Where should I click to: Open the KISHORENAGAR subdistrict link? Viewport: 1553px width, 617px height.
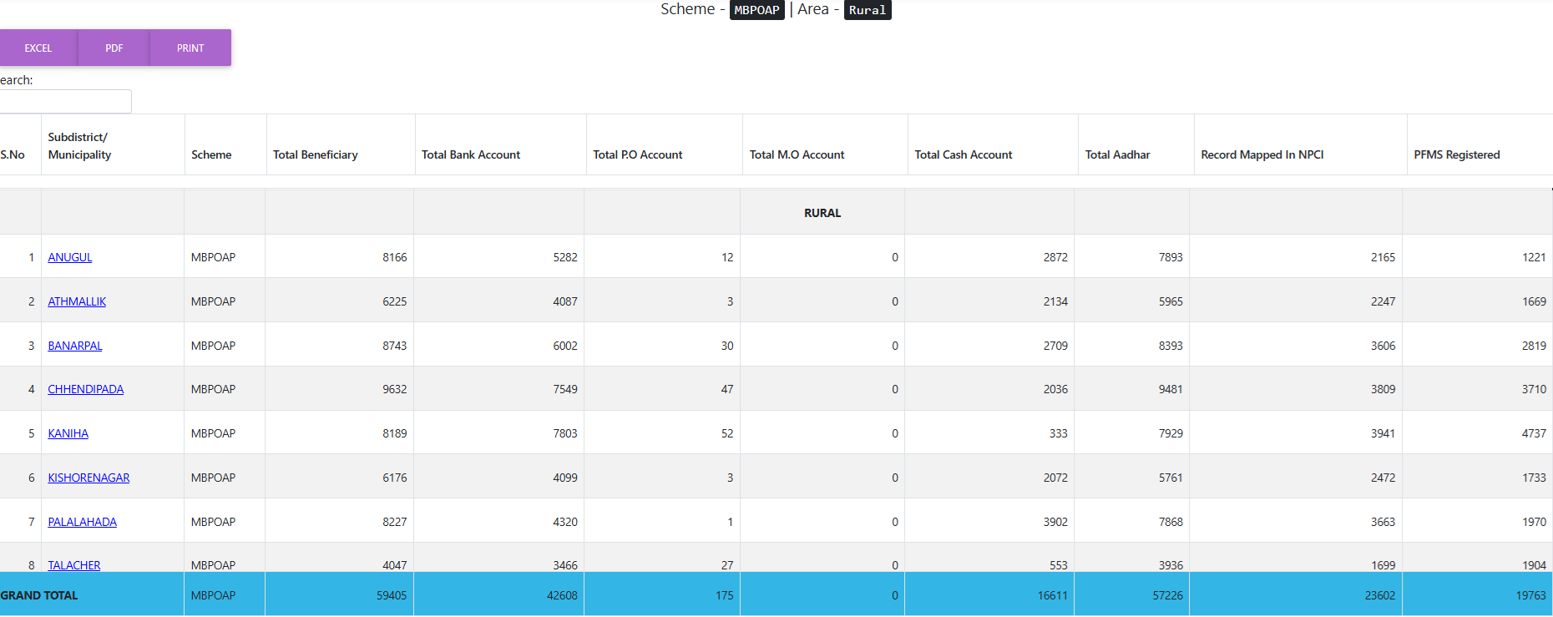click(89, 478)
